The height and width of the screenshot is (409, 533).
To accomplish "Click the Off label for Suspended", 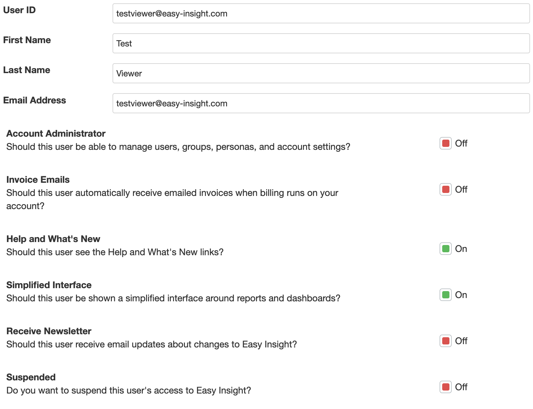I will point(461,387).
